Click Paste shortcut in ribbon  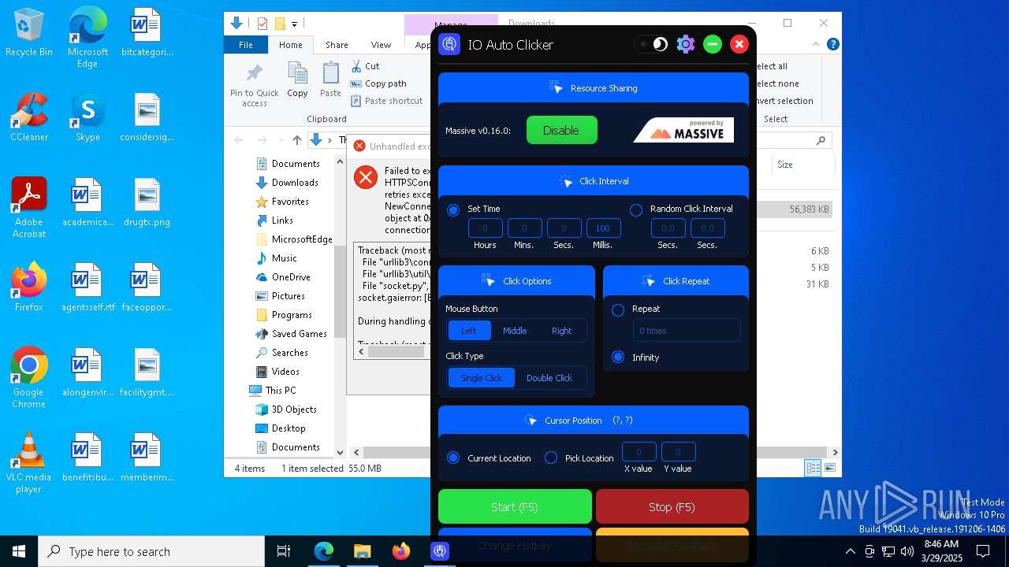click(386, 101)
